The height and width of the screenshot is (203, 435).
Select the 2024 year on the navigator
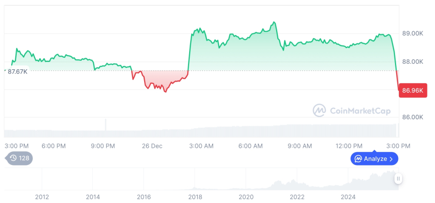click(348, 197)
